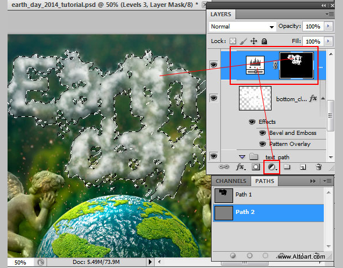Collapse Layers panel double-arrow

[324, 5]
